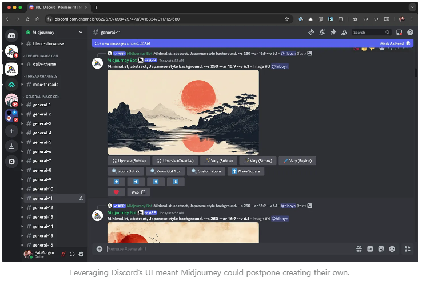Image resolution: width=422 pixels, height=281 pixels.
Task: Click browser reload button
Action: [27, 19]
